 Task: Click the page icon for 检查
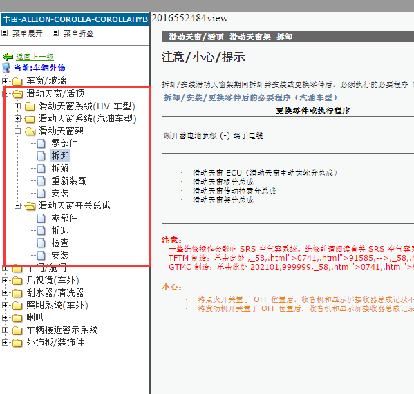click(x=41, y=243)
